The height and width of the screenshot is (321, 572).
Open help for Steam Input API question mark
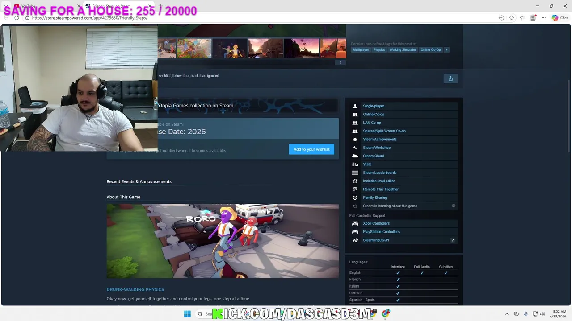(x=452, y=240)
